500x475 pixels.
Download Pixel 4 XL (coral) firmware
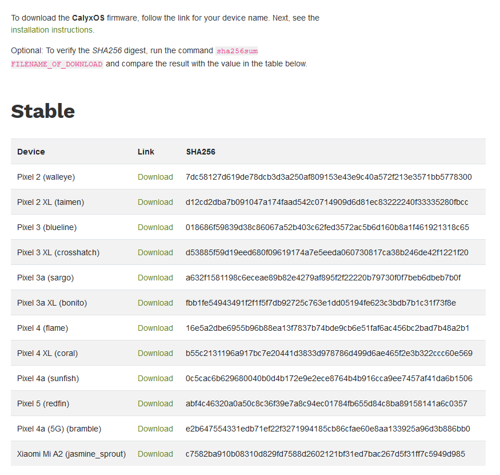(155, 353)
